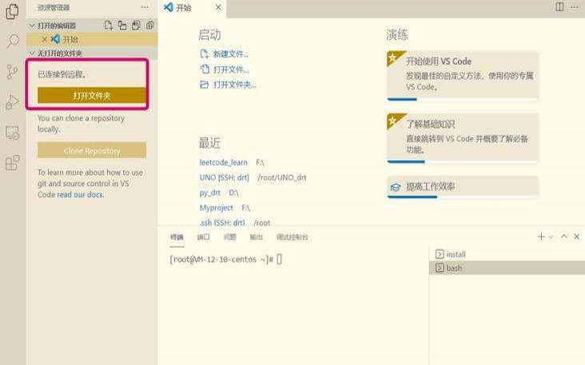Open recent folder Myproject
The height and width of the screenshot is (365, 585).
click(x=216, y=208)
